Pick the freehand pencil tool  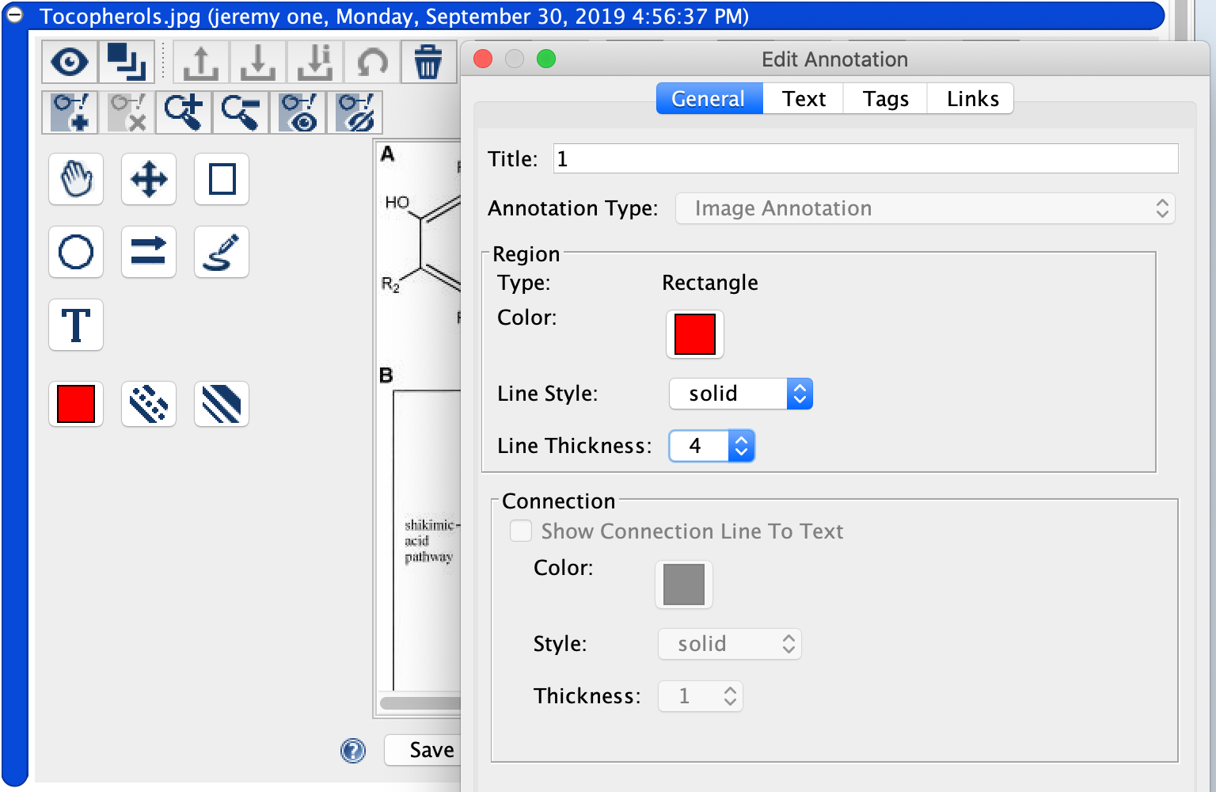[221, 252]
